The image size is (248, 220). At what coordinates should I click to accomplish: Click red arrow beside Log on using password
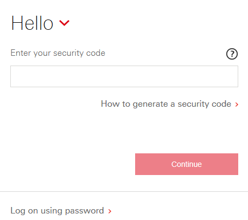[110, 211]
